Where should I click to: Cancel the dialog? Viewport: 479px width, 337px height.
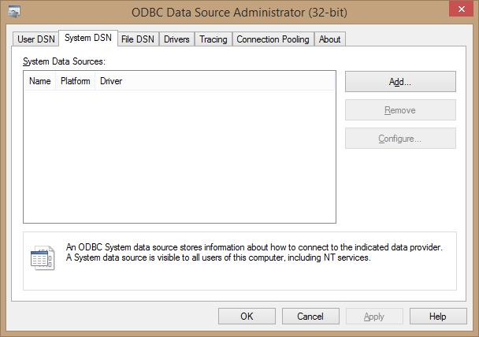(x=310, y=317)
